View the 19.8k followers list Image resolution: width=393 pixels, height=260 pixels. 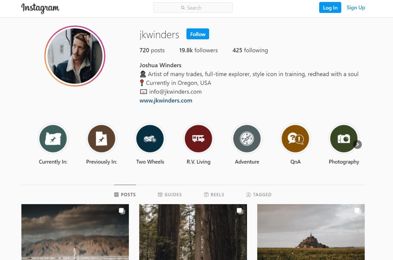(198, 50)
